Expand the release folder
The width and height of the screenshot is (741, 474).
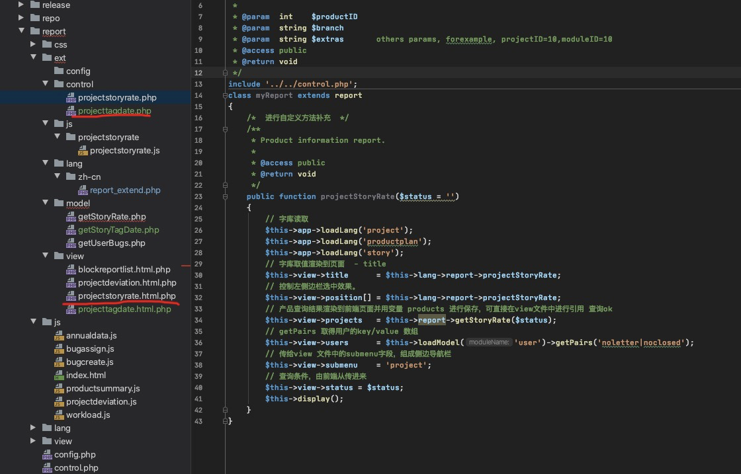(x=22, y=5)
